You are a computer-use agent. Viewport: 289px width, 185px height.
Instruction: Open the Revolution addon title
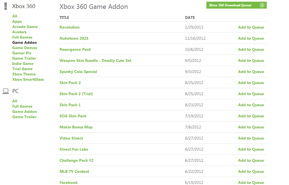[70, 27]
